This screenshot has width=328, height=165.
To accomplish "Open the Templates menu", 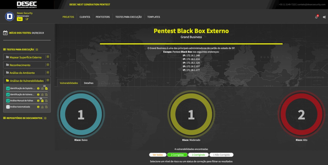I will click(x=153, y=17).
